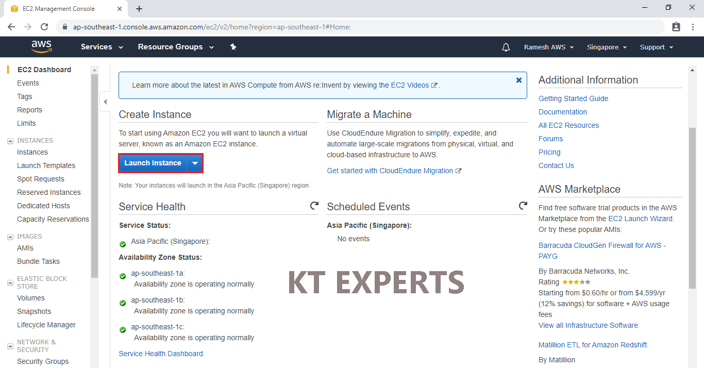
Task: Open the browser profile icon in toolbar
Action: 676,27
